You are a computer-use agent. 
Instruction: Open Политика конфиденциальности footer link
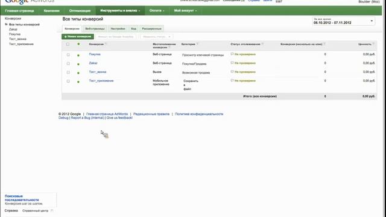click(199, 114)
